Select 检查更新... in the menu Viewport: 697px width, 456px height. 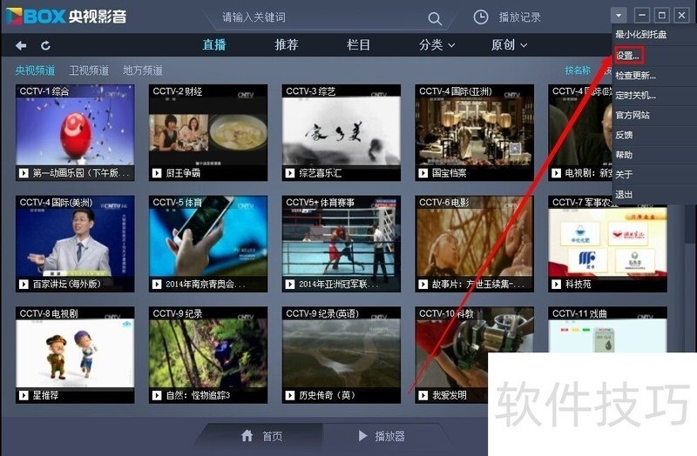(x=654, y=76)
